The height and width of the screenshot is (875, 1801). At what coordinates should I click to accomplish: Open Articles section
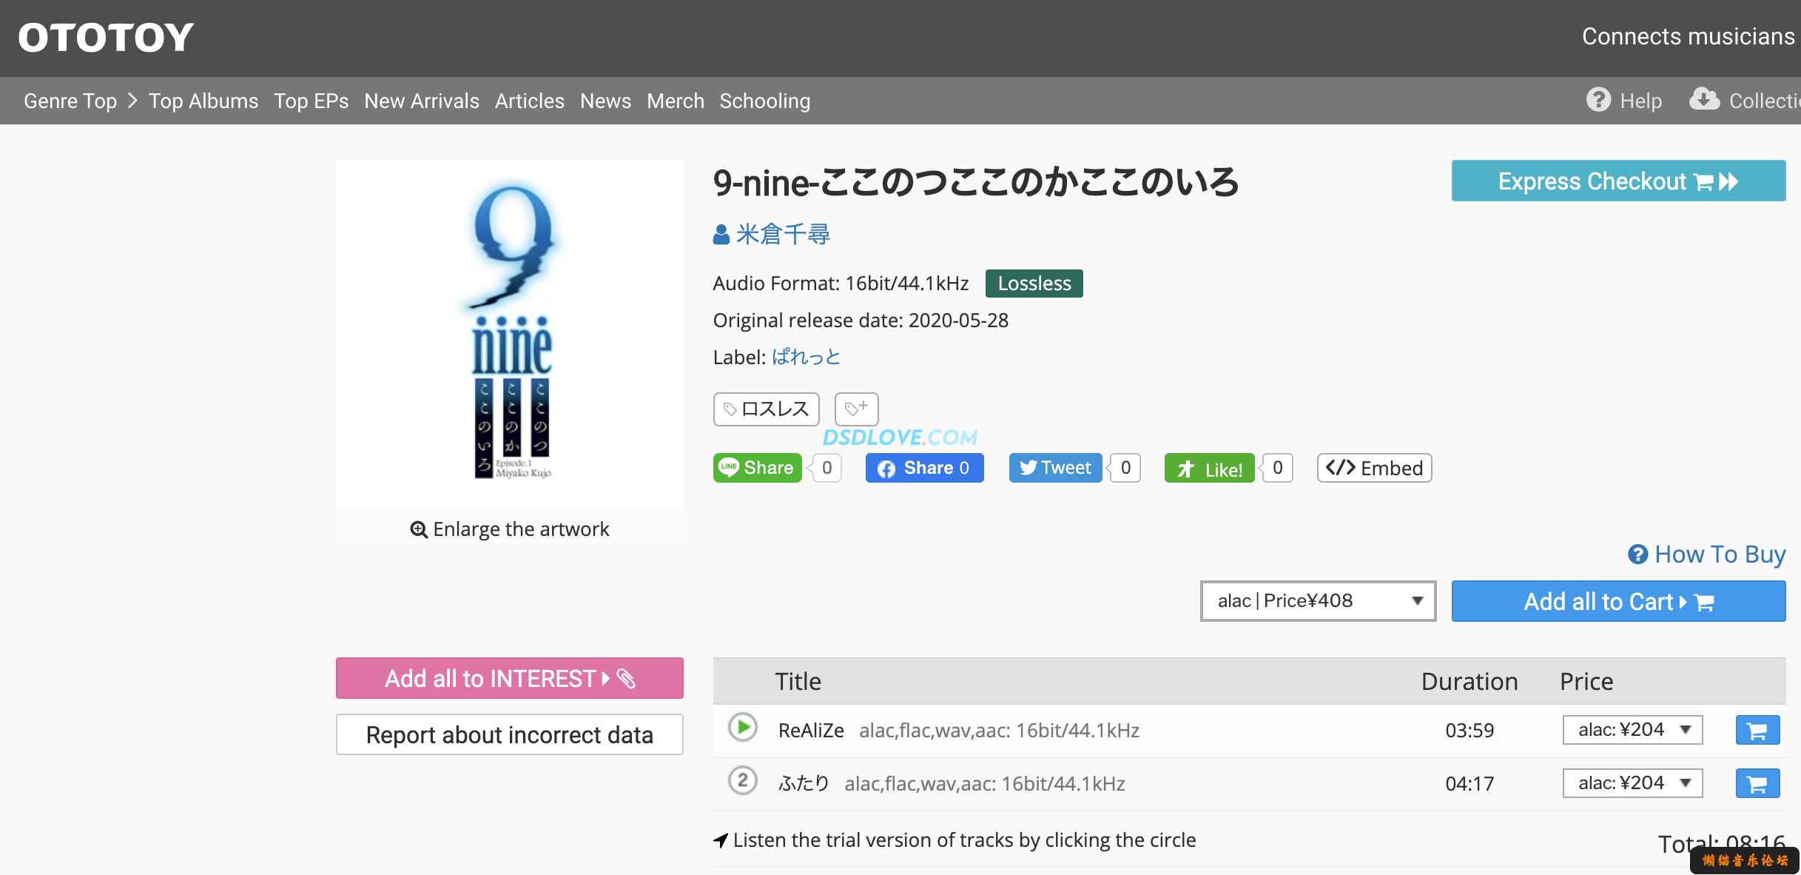(530, 101)
